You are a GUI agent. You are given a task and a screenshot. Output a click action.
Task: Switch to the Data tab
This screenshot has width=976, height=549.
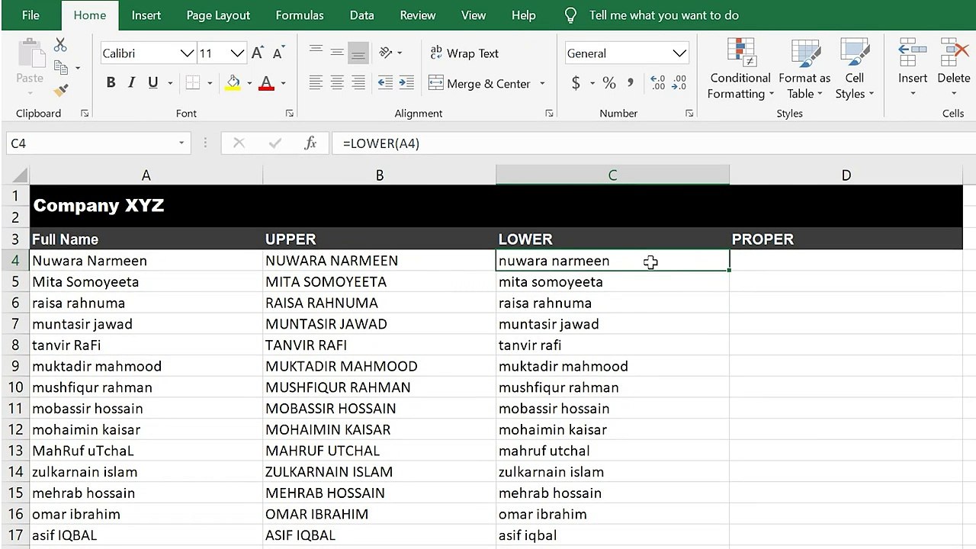(361, 15)
